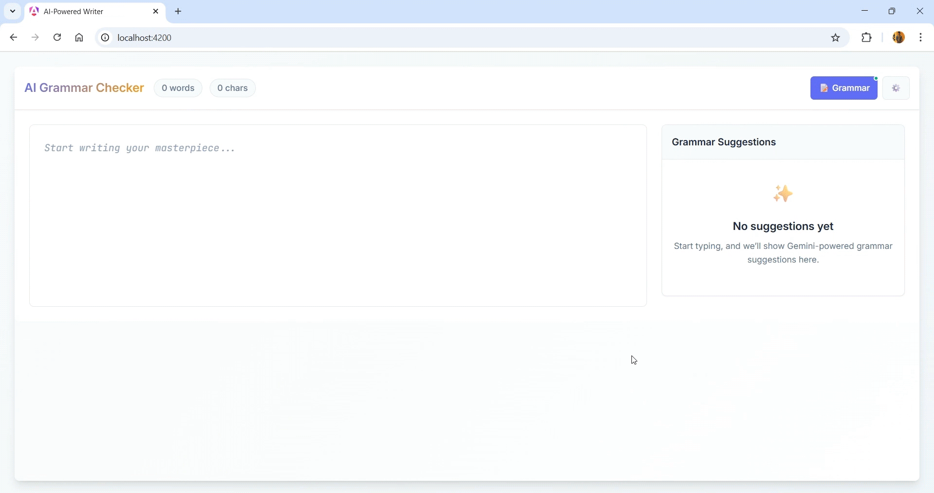The width and height of the screenshot is (934, 493).
Task: Toggle the 0 chars counter chip
Action: (x=232, y=88)
